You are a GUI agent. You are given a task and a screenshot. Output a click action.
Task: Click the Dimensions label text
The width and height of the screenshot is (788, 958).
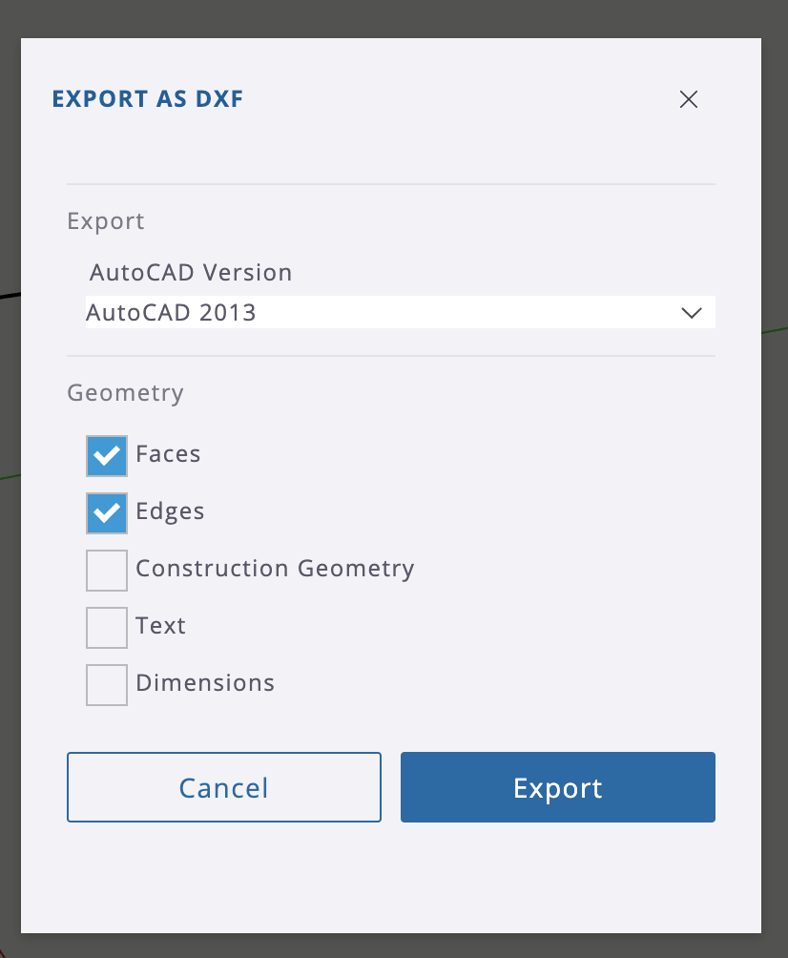205,683
